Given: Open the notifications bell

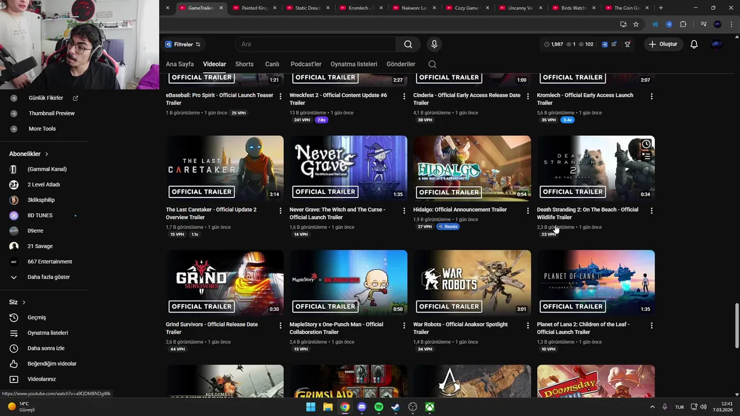Looking at the screenshot, I should 694,44.
